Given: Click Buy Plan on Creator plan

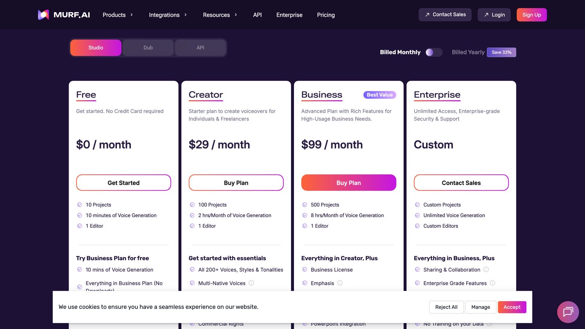Looking at the screenshot, I should tap(236, 182).
